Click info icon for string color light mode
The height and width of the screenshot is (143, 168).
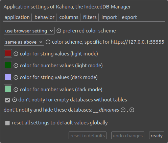[x=16, y=54]
